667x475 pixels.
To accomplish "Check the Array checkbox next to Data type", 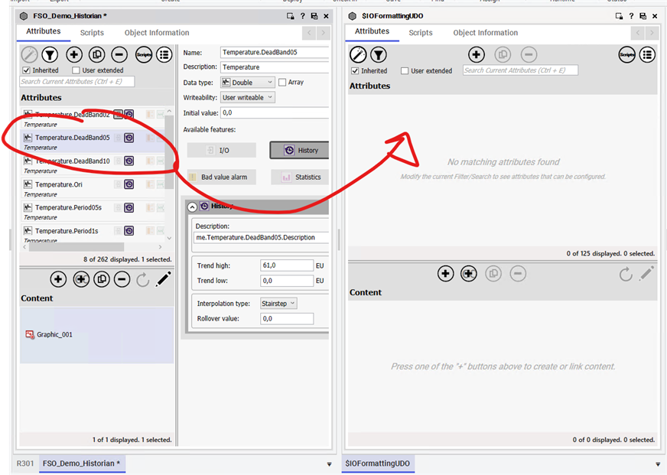I will click(282, 83).
